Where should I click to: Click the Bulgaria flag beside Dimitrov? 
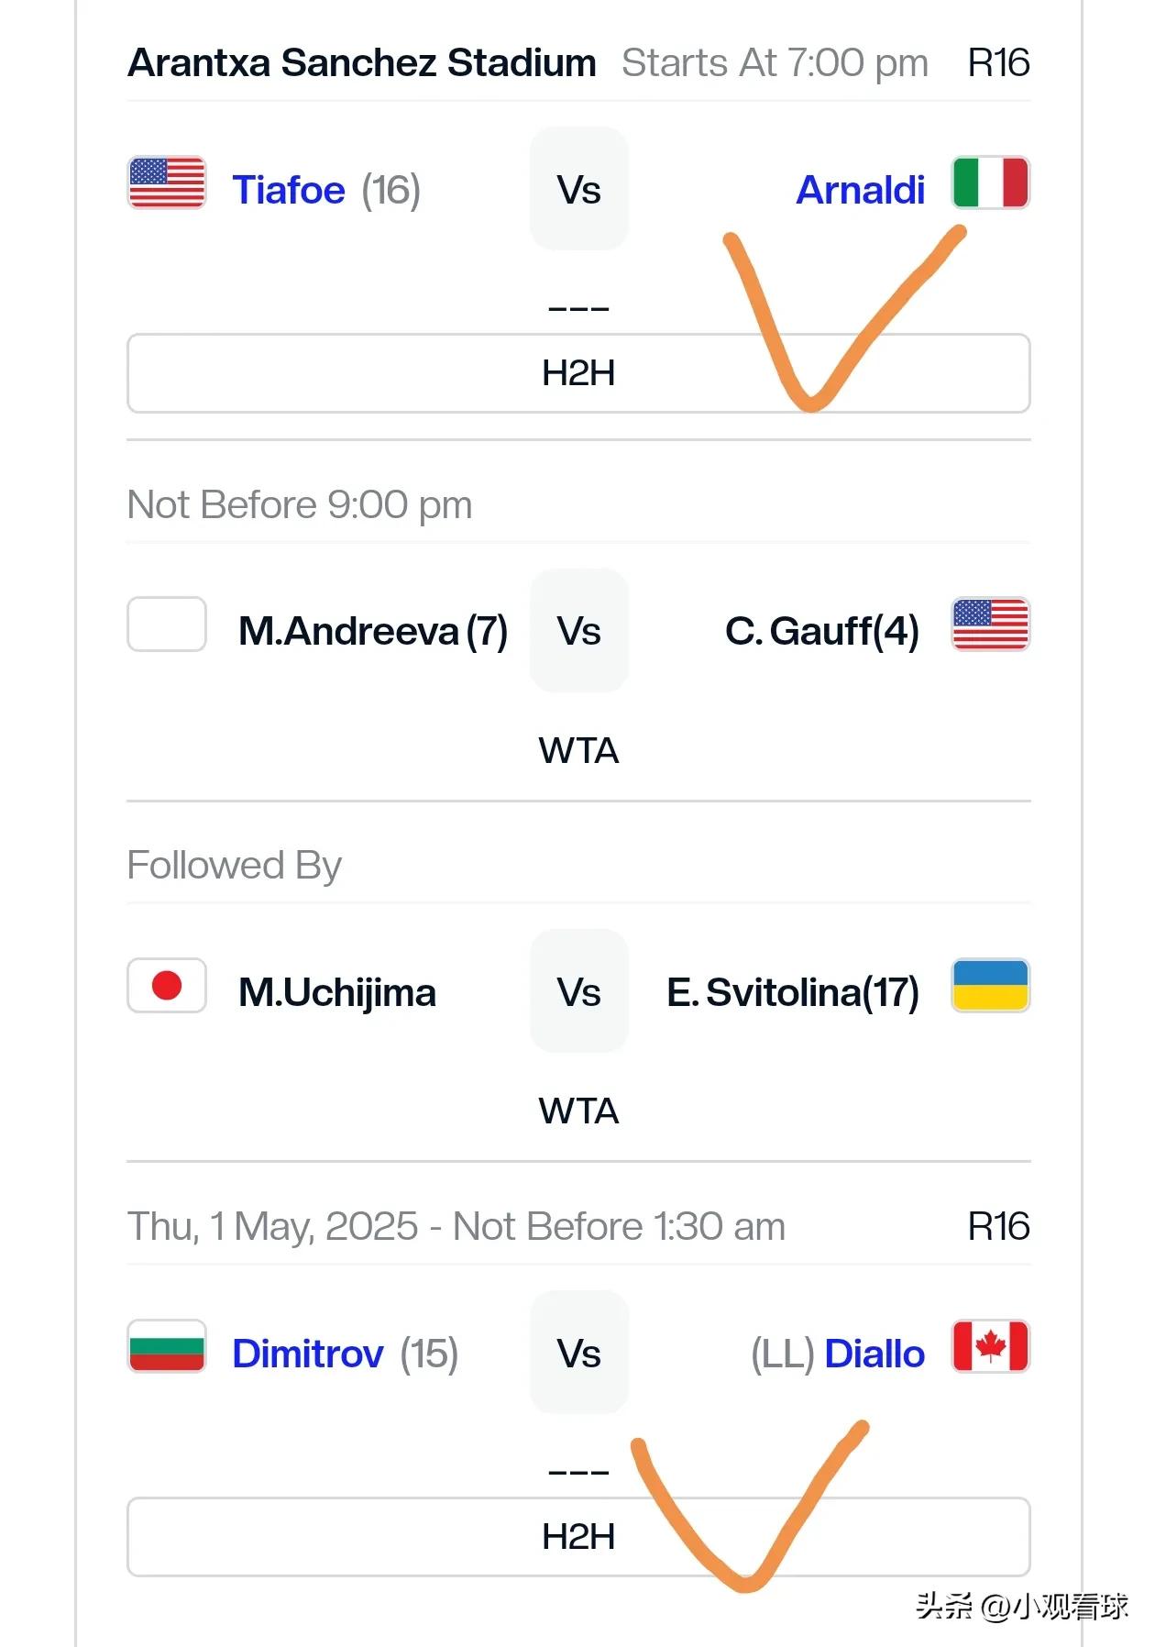167,1346
